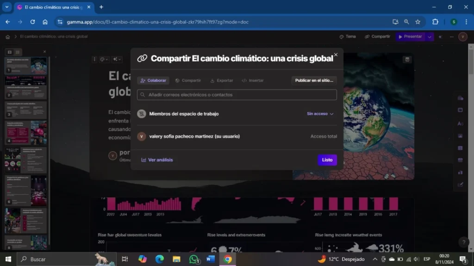Screen dimensions: 474x266
Task: Click the card icon atop the Earth image
Action: [x=407, y=60]
